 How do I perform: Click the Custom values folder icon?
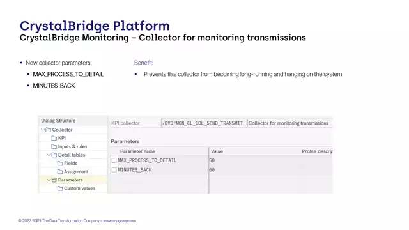(60, 188)
